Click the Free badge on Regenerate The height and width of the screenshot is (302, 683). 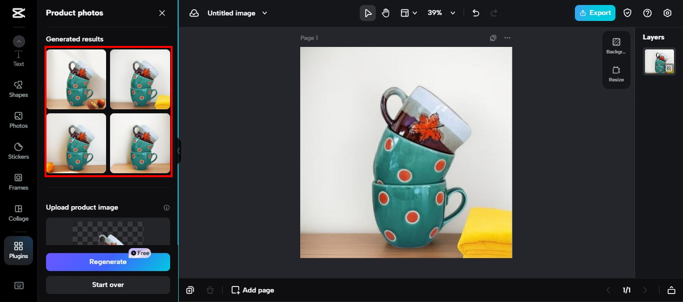(140, 253)
